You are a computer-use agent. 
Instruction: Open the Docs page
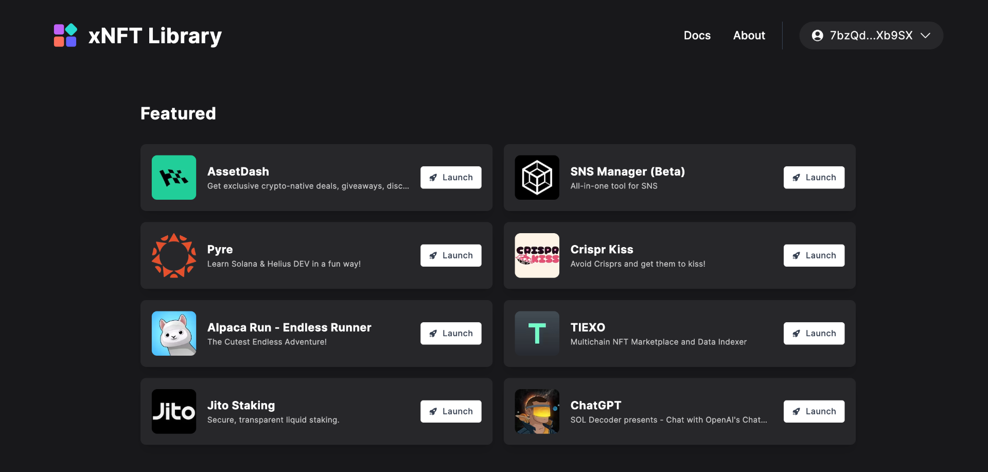(697, 36)
